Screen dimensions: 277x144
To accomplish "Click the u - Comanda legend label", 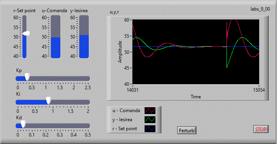I will [126, 111].
